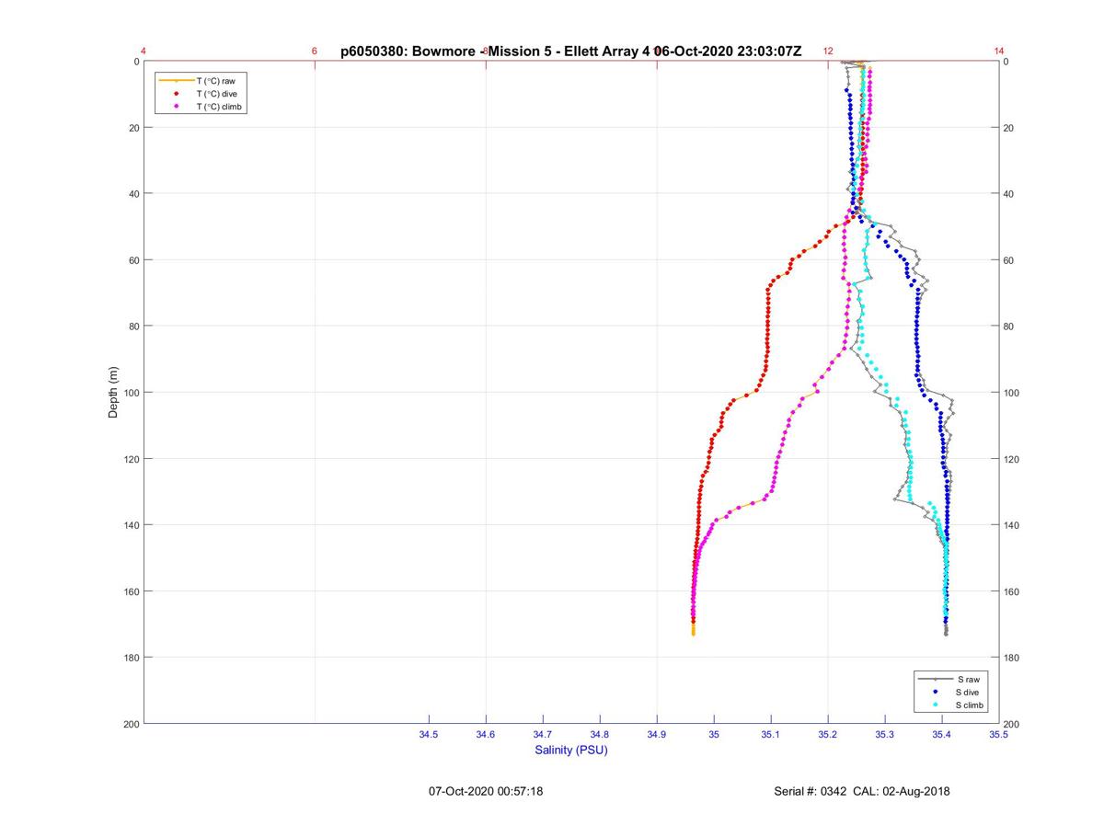This screenshot has width=1104, height=814.
Task: Click salinity tick label 34.5
Action: (429, 734)
